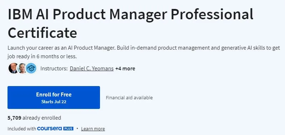285x135 pixels.
Task: Open the Financial aid available option
Action: click(129, 98)
